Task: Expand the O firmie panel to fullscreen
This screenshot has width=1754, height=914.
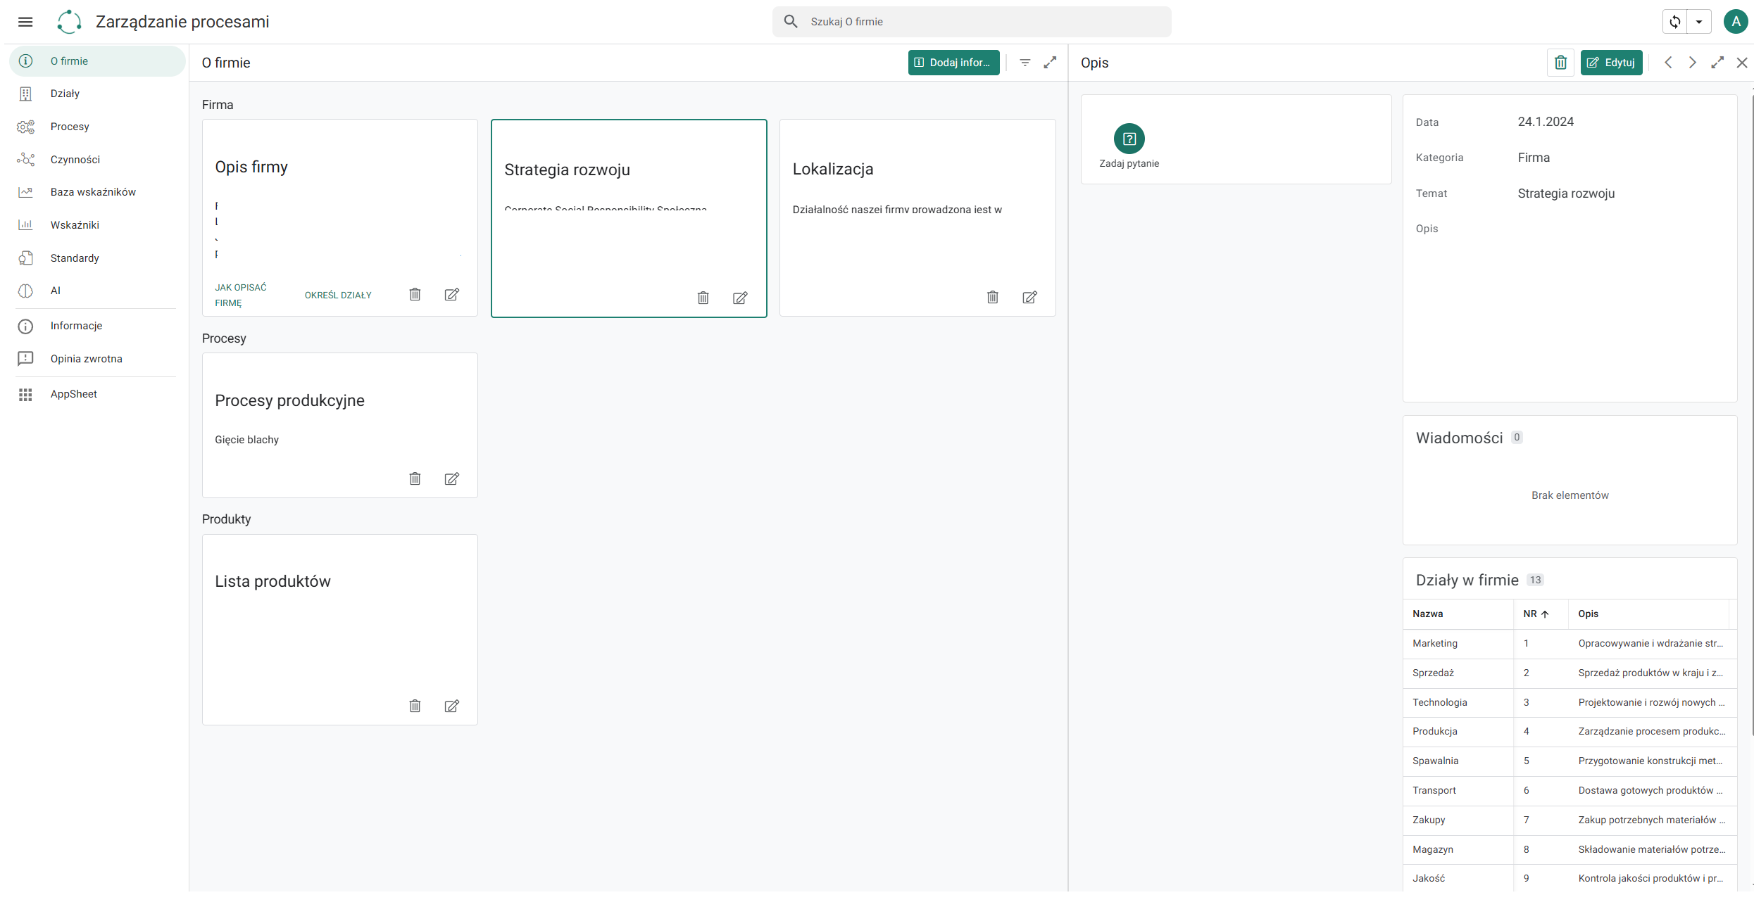Action: [x=1050, y=63]
